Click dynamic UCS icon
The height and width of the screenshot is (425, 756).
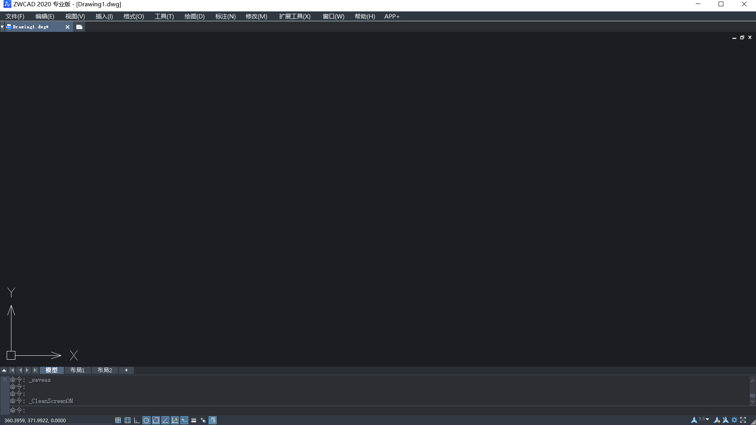click(175, 420)
